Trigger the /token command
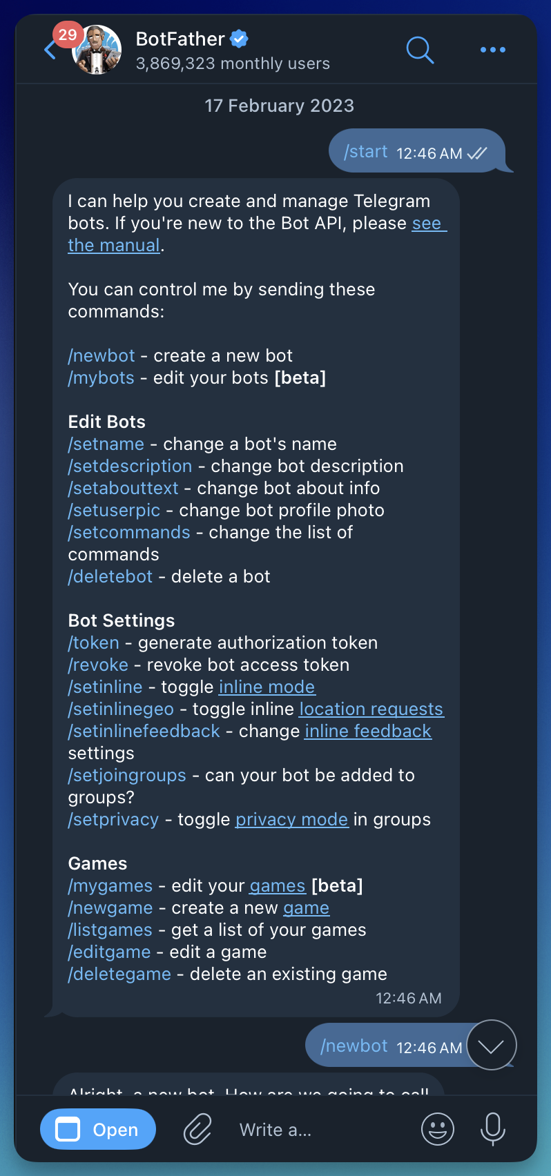Viewport: 551px width, 1176px height. (x=93, y=642)
